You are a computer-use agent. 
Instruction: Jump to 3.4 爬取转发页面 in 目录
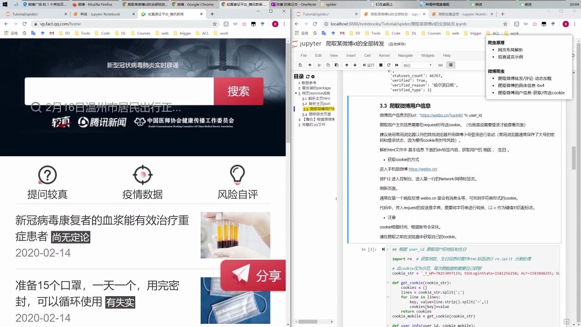317,114
